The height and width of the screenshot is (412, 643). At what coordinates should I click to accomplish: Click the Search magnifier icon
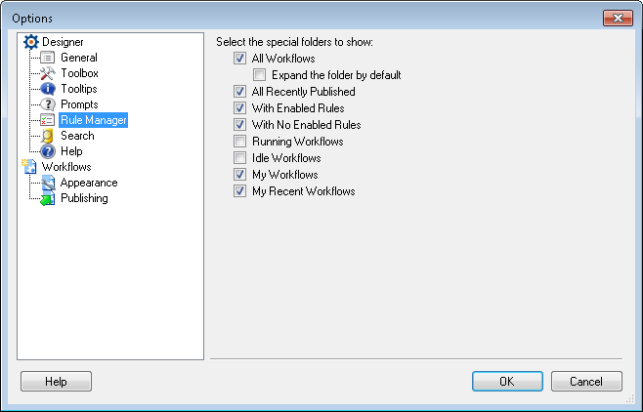48,136
